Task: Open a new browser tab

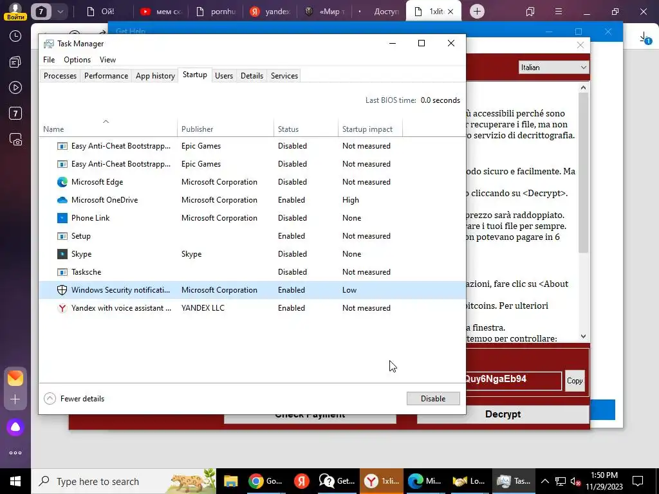Action: coord(477,12)
